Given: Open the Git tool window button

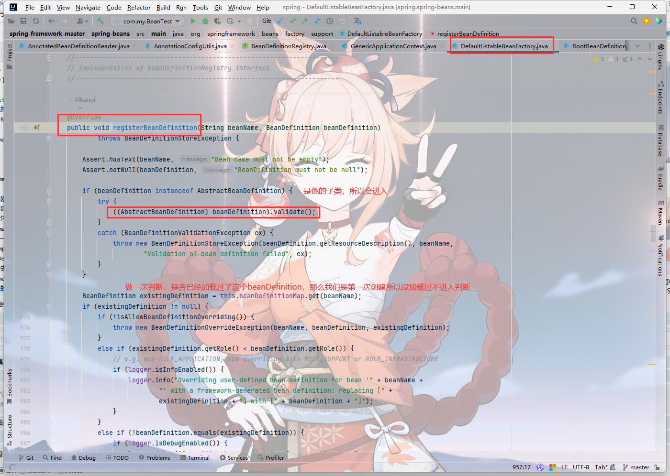Looking at the screenshot, I should tap(26, 457).
